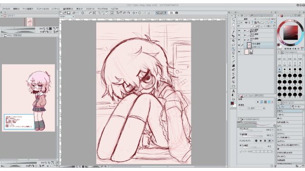This screenshot has height=171, width=305.
Task: Click the selected sketch layer thumbnail
Action: (x=249, y=45)
